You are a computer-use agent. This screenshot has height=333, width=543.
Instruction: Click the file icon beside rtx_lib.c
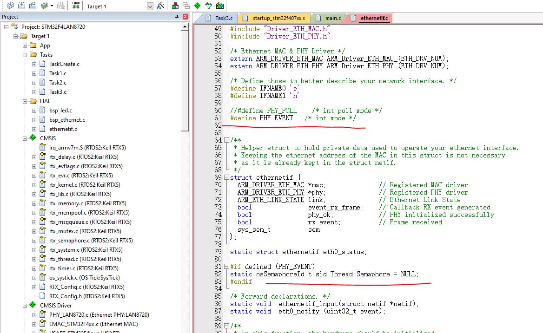click(43, 193)
